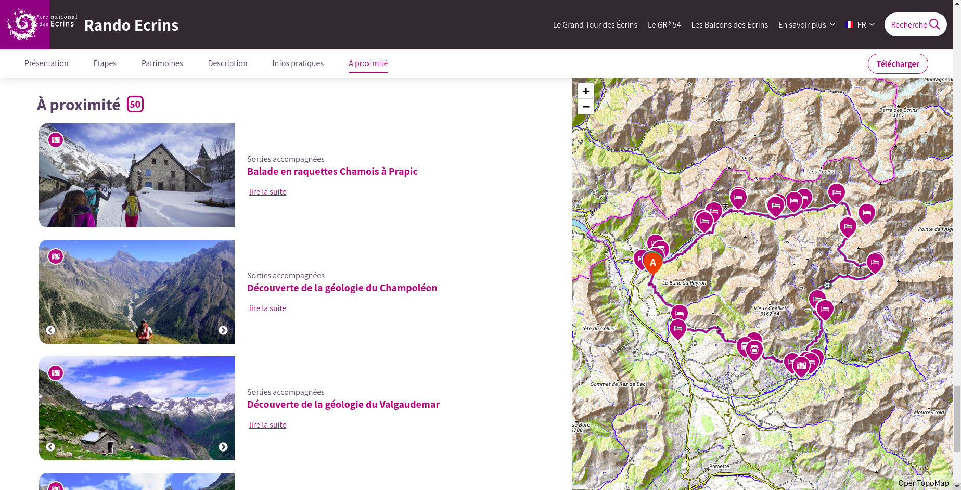Click the category badge on Champoléon photo
This screenshot has height=490, width=961.
click(x=56, y=256)
